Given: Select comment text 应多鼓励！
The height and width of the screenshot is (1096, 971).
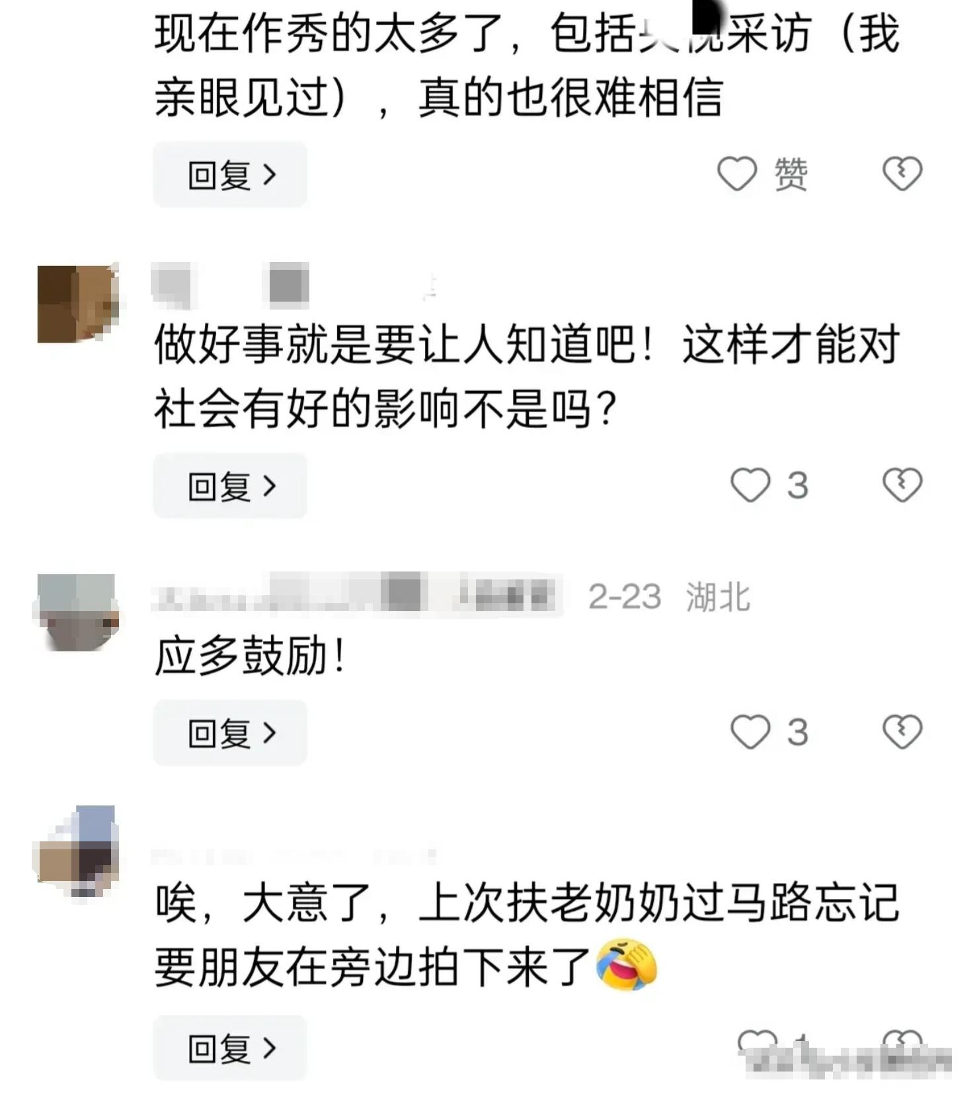Looking at the screenshot, I should (251, 657).
